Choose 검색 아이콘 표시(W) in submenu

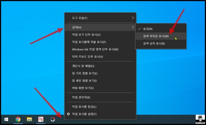(161, 36)
